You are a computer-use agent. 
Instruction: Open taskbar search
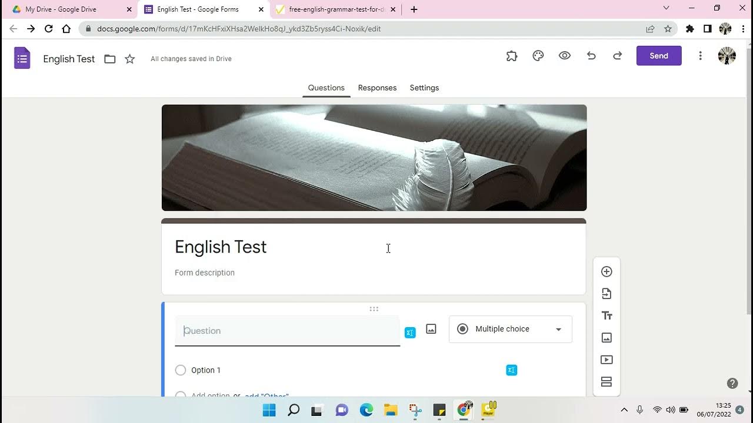294,409
